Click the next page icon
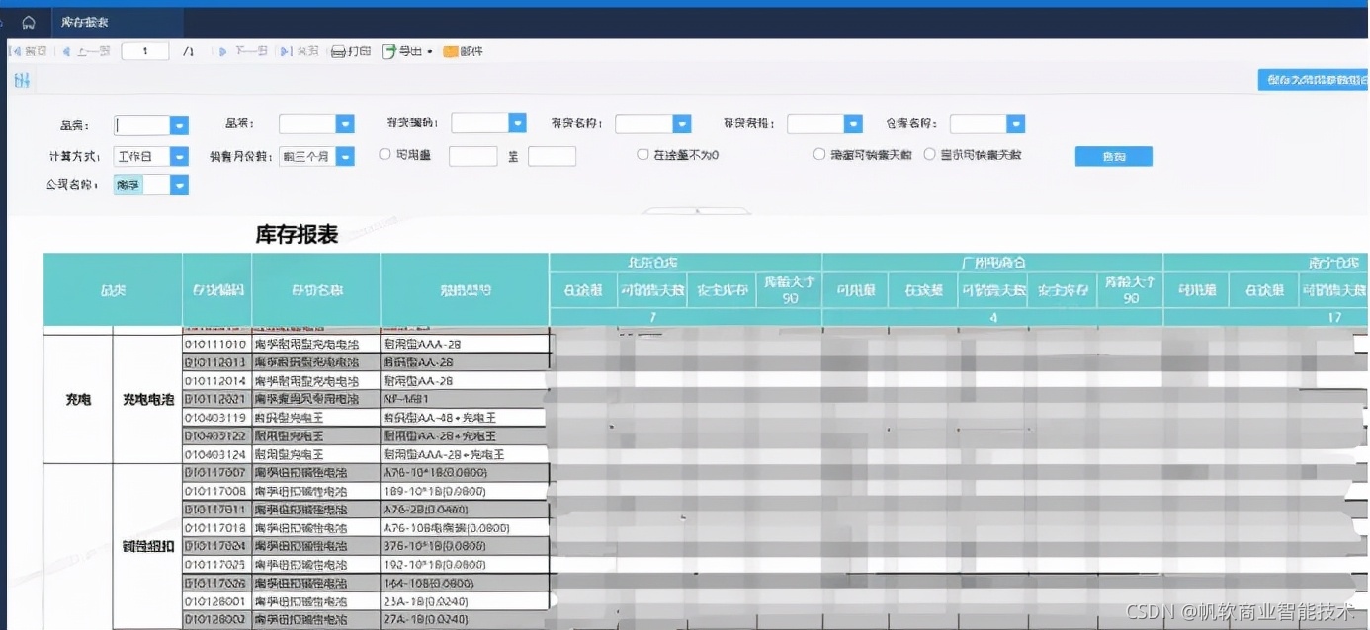Image resolution: width=1370 pixels, height=630 pixels. click(x=223, y=51)
